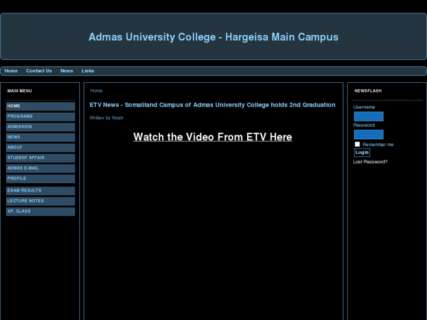This screenshot has width=427, height=320.
Task: Select PROFILE in the Main Menu
Action: coord(41,178)
